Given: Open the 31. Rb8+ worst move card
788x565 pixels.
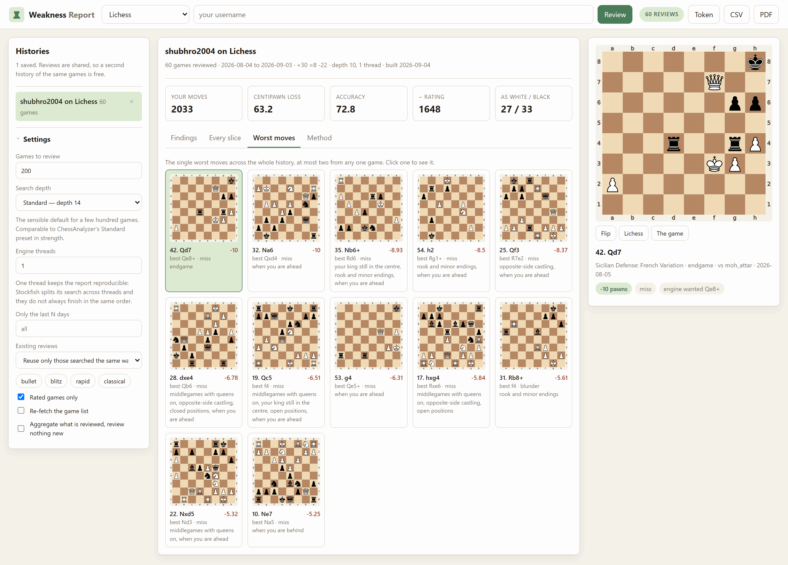Looking at the screenshot, I should [533, 362].
